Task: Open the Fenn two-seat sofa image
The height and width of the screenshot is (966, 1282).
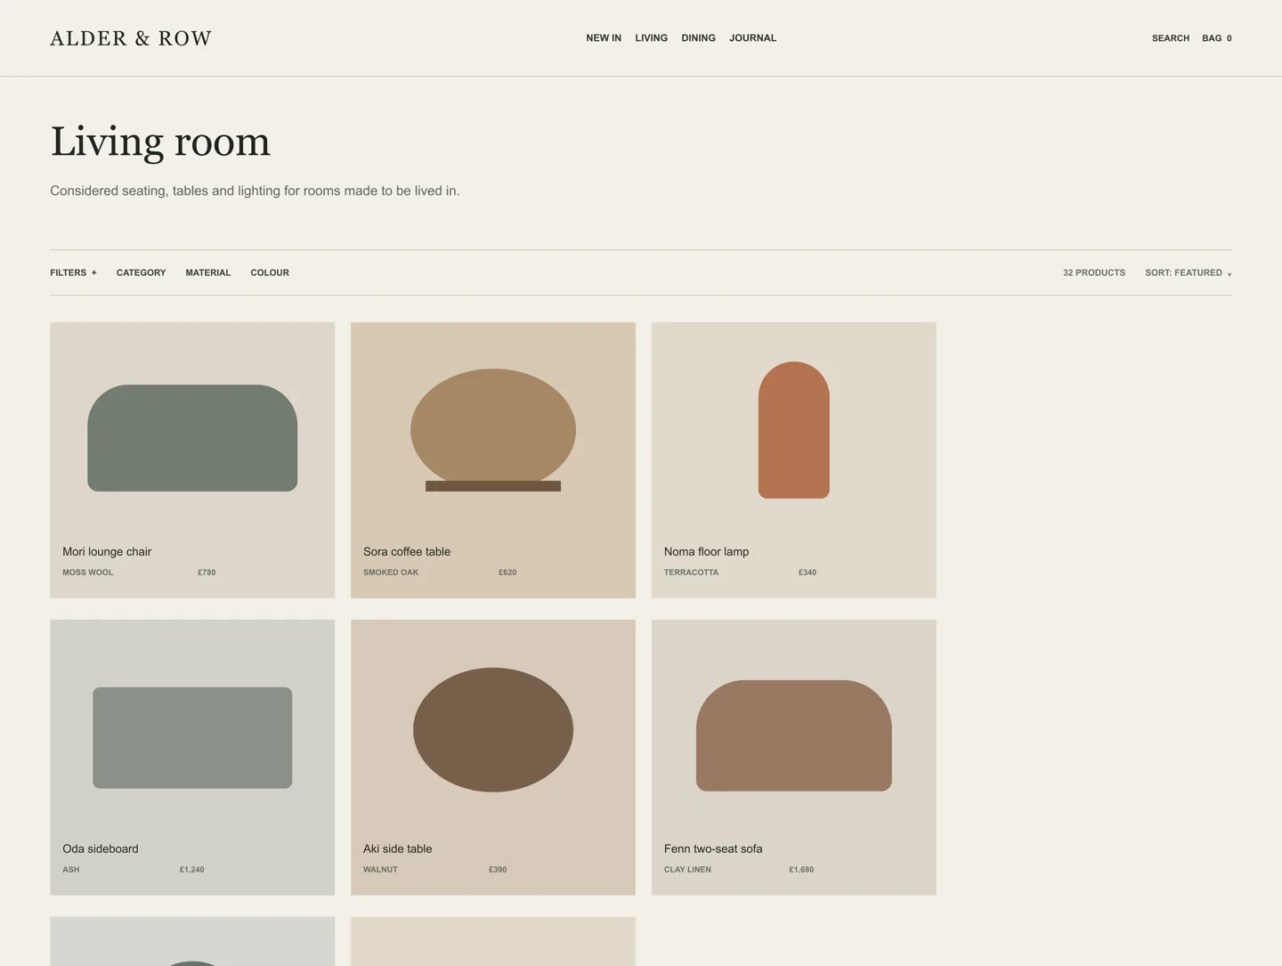Action: pos(794,735)
